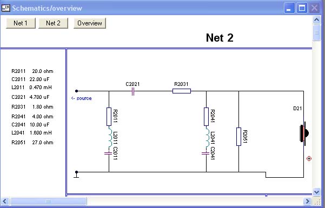The image size is (325, 208).
Task: Click the Net 2 button
Action: click(54, 23)
